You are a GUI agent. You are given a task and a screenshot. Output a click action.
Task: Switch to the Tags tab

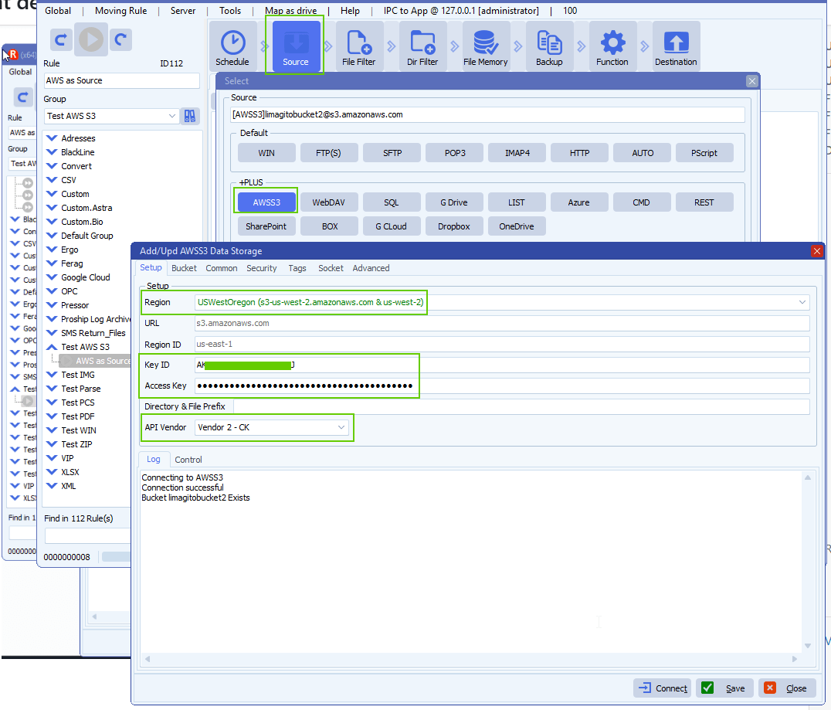click(x=297, y=268)
